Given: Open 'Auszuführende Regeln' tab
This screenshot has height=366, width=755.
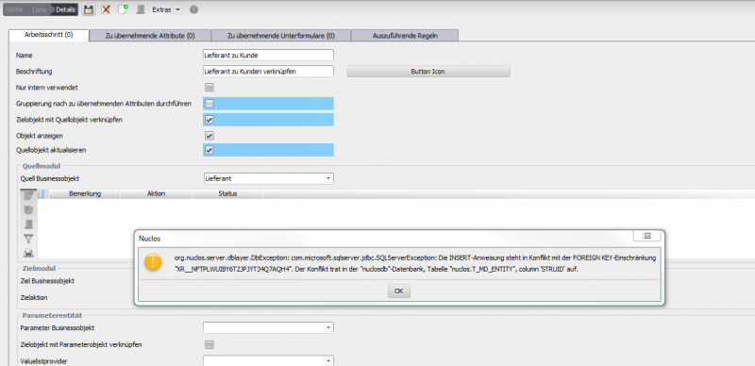Looking at the screenshot, I should pos(405,36).
